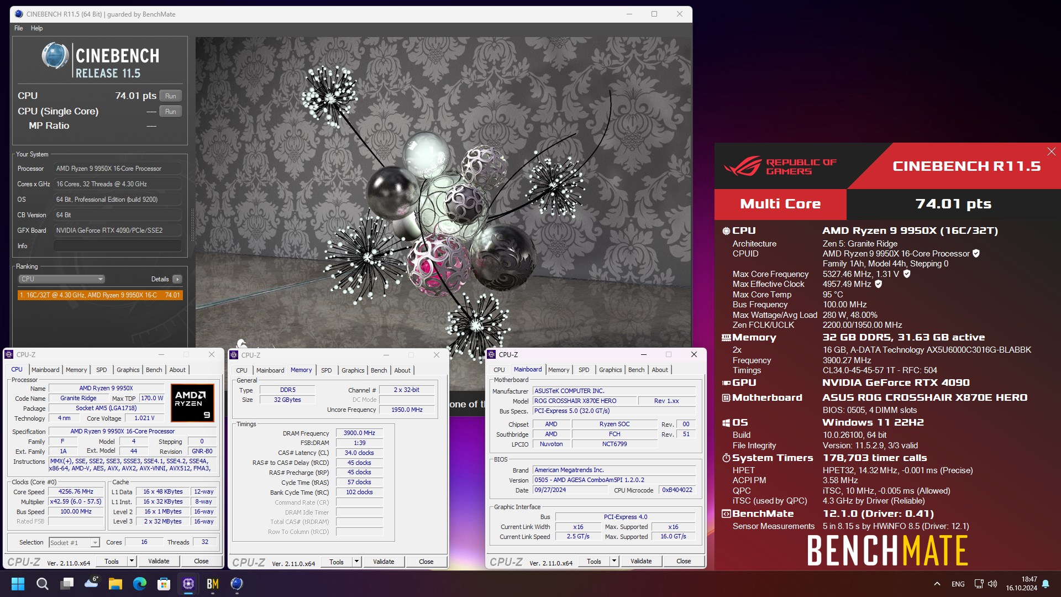Close the BenchMate result overlay
This screenshot has width=1061, height=597.
[x=1051, y=151]
